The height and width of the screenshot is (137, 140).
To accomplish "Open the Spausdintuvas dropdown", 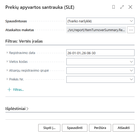I will point(100,21).
